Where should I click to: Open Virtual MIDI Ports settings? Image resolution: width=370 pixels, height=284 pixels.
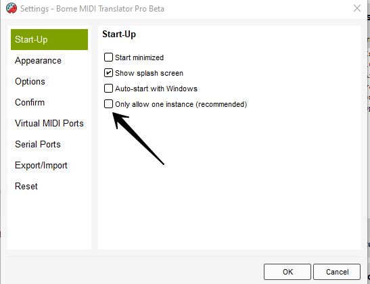(x=49, y=123)
